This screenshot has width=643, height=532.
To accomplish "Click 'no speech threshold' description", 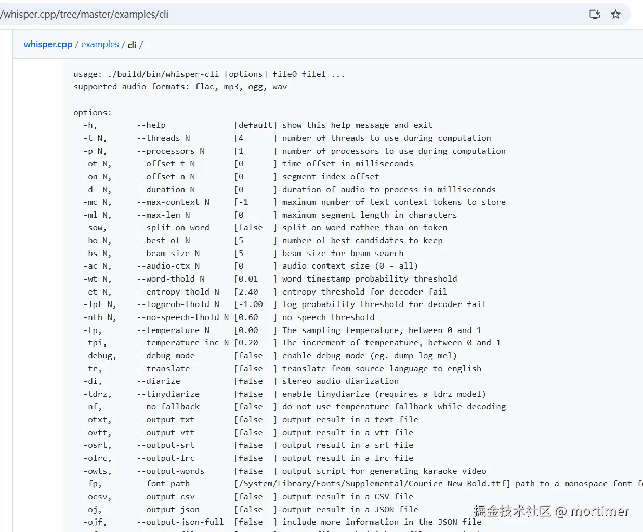I will coord(329,317).
